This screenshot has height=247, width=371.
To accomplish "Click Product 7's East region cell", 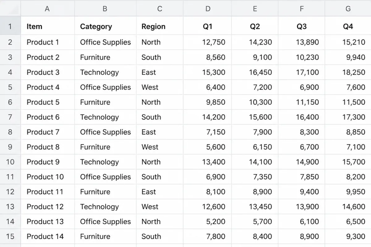I will (x=160, y=132).
